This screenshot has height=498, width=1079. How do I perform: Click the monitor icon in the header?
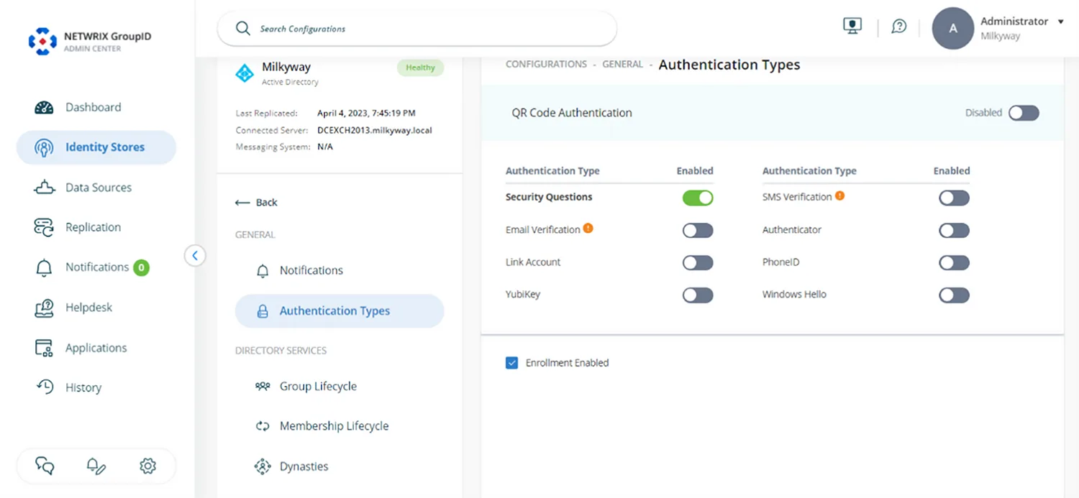[852, 27]
